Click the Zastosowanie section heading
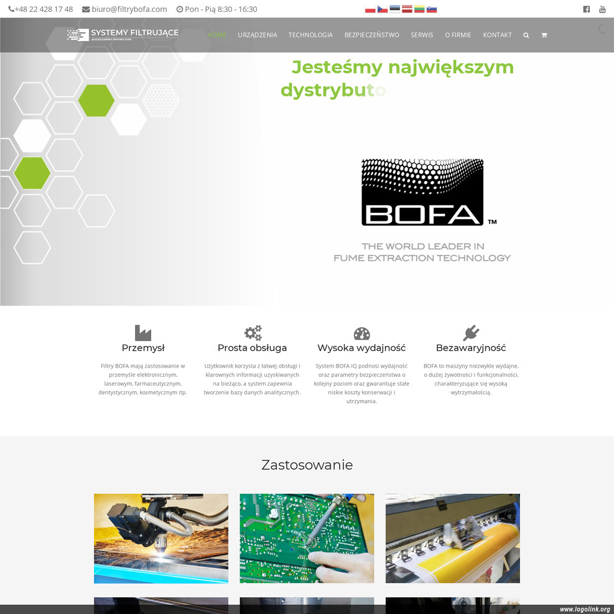Image resolution: width=614 pixels, height=614 pixels. (x=307, y=465)
